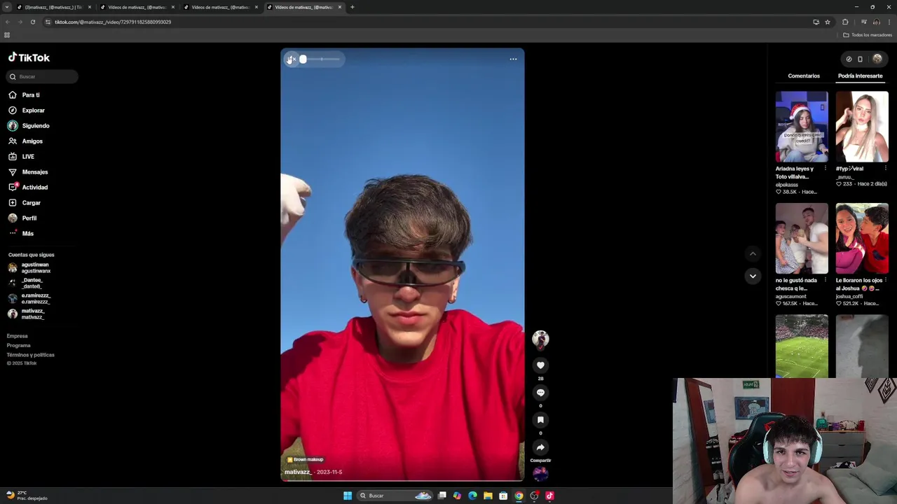This screenshot has height=504, width=897.
Task: Open followed account mativazz_ in sidebar
Action: tap(27, 314)
